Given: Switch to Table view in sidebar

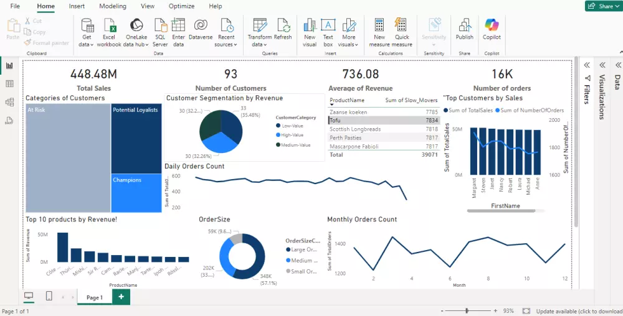Looking at the screenshot, I should click(9, 83).
